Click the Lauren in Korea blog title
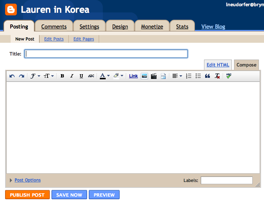This screenshot has height=201, width=264. [x=55, y=10]
